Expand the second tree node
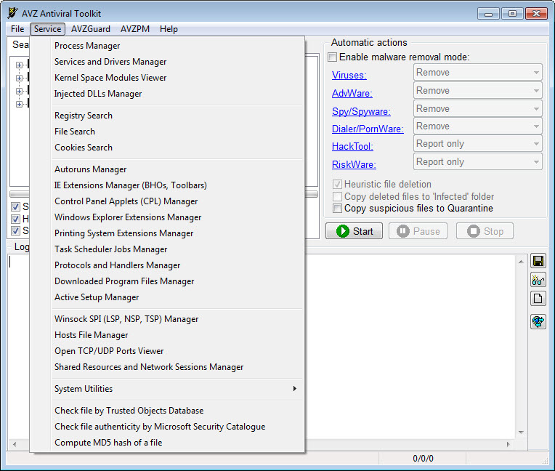This screenshot has height=471, width=555. pyautogui.click(x=19, y=78)
